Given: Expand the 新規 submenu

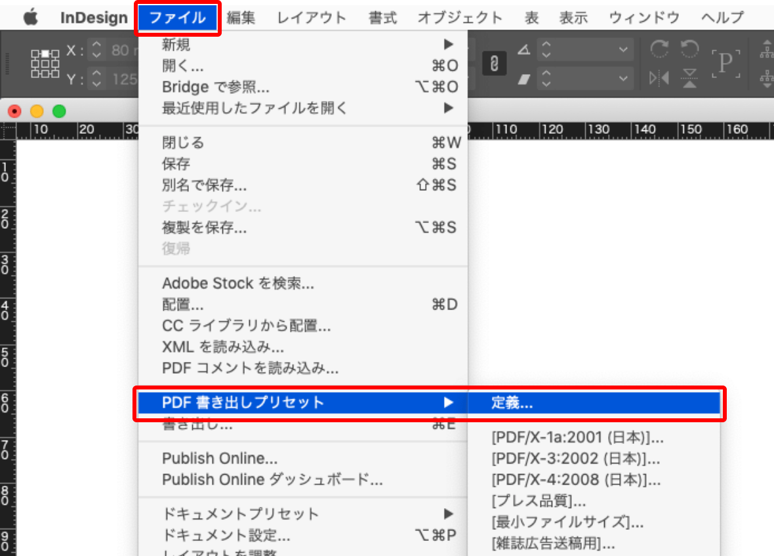Looking at the screenshot, I should pyautogui.click(x=303, y=45).
